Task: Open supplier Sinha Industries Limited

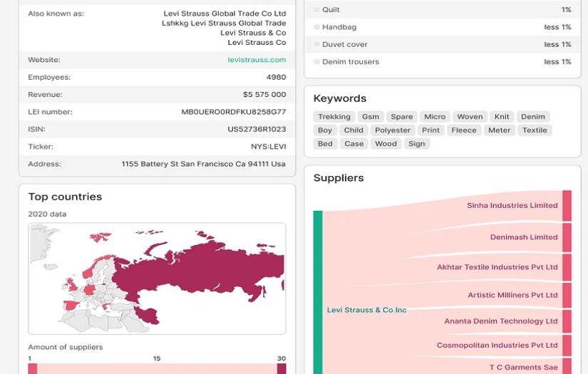Action: click(x=512, y=205)
